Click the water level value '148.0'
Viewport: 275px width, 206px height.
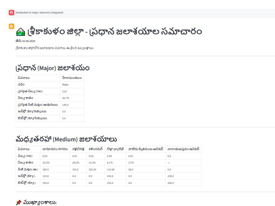pyautogui.click(x=65, y=105)
